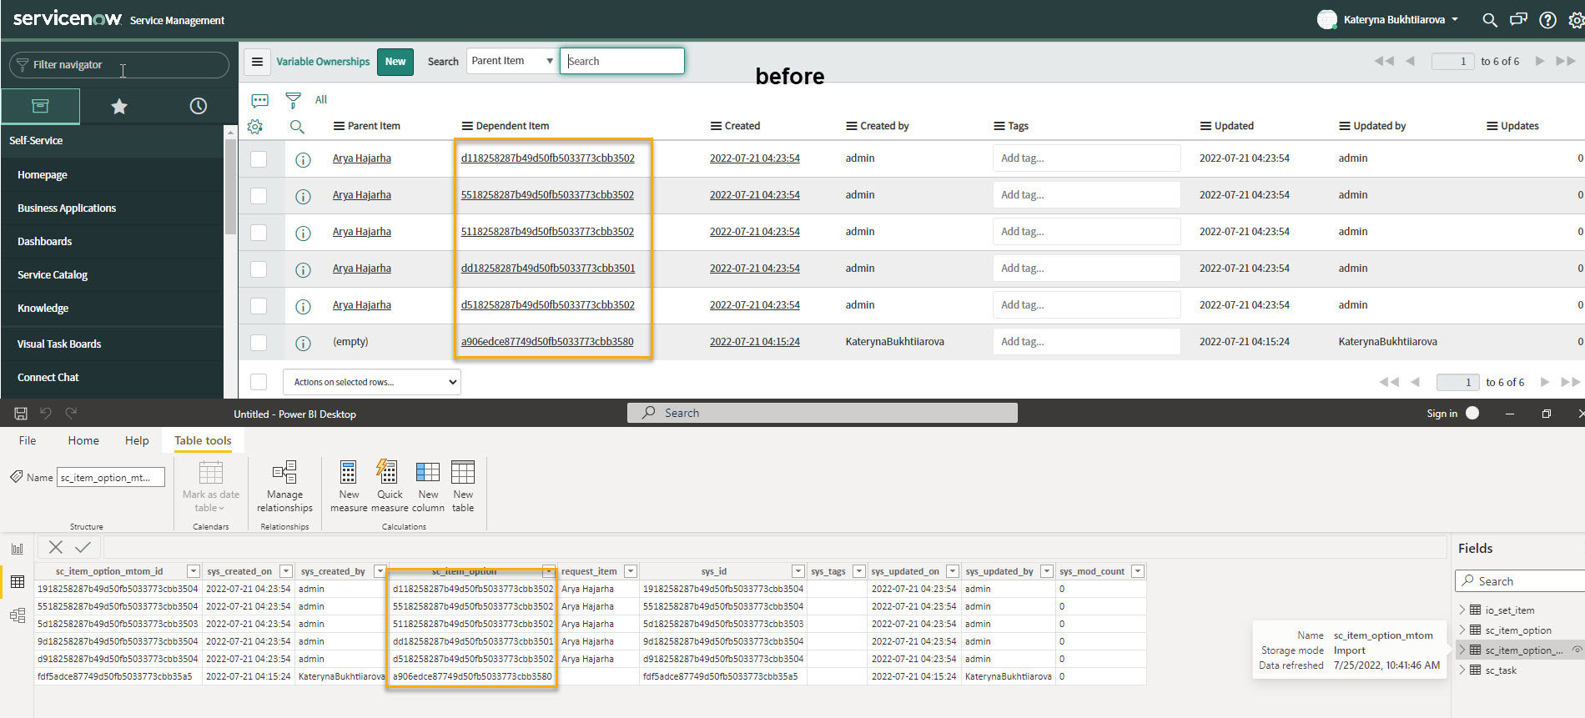Image resolution: width=1585 pixels, height=718 pixels.
Task: Switch to Power BI Model view icon
Action: coord(18,615)
